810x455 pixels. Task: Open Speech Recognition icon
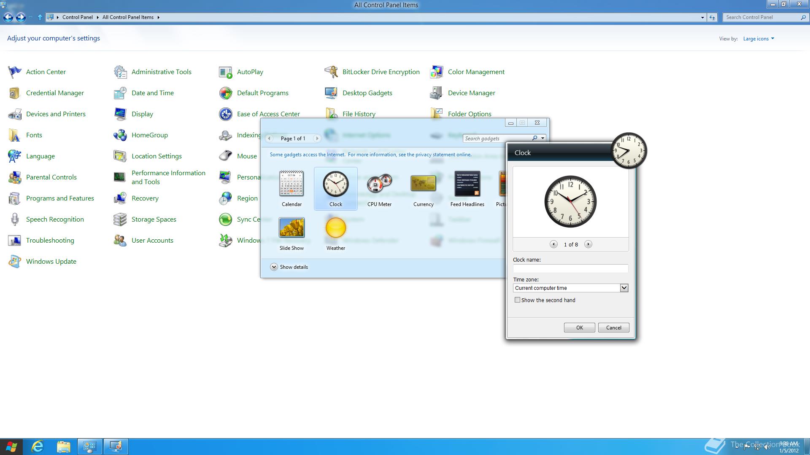15,219
